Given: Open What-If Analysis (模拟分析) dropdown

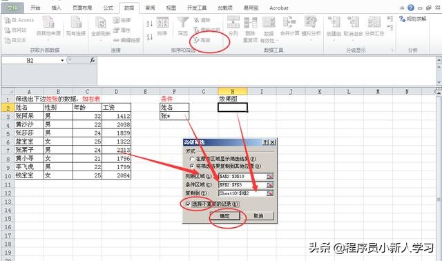Looking at the screenshot, I should [311, 28].
